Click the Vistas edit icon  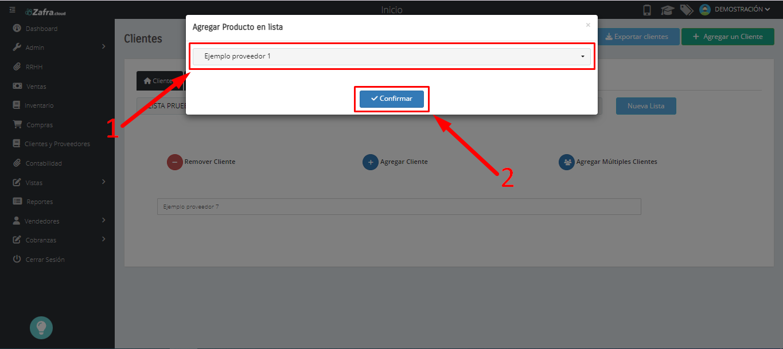[17, 183]
